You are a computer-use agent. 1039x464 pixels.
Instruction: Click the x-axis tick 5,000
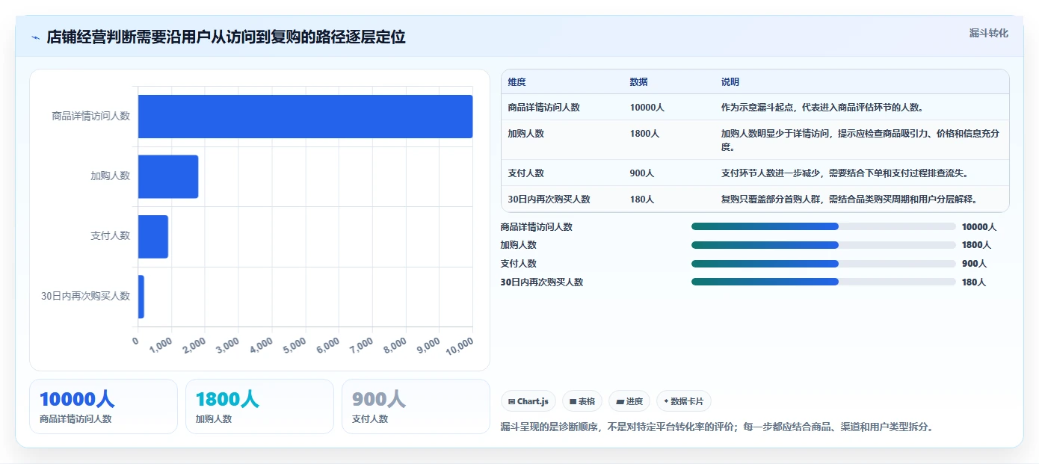pyautogui.click(x=294, y=344)
